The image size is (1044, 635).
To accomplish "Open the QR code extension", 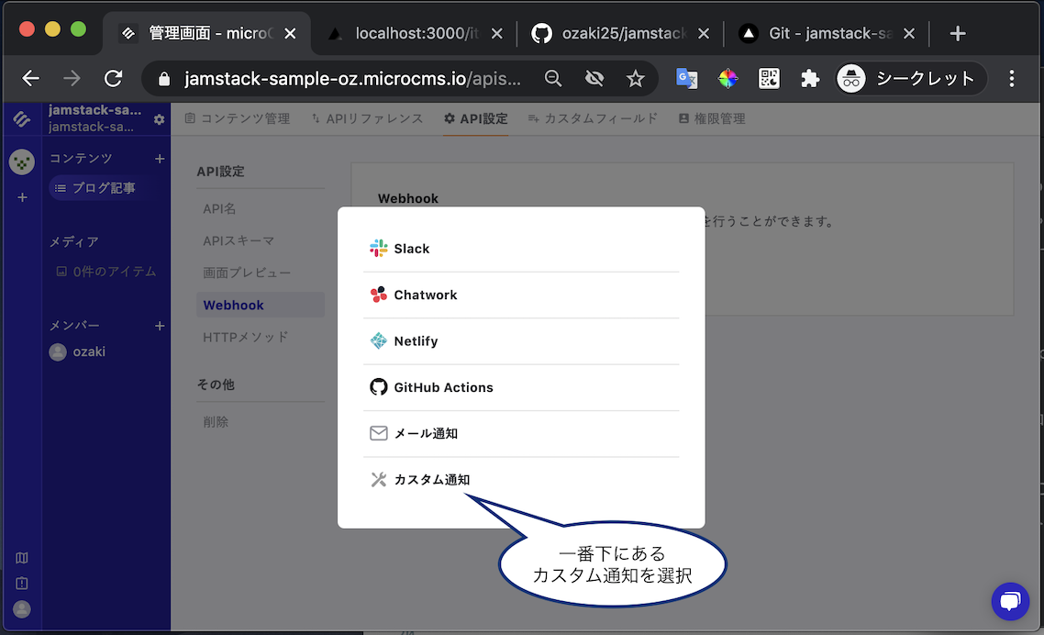I will (769, 79).
